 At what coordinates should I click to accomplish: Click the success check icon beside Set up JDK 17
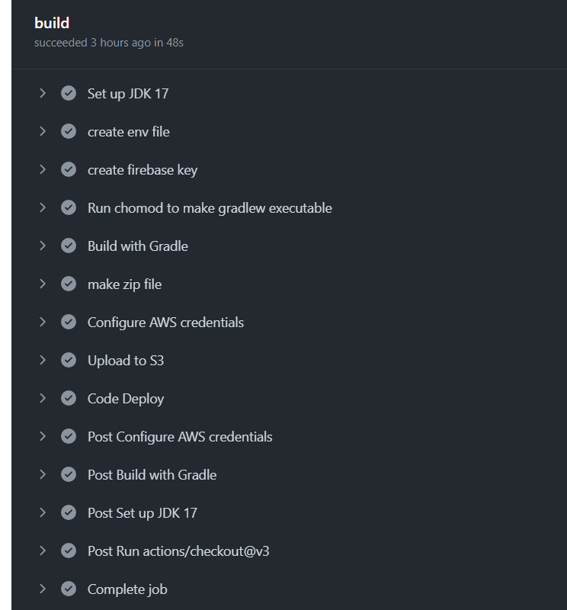[69, 93]
